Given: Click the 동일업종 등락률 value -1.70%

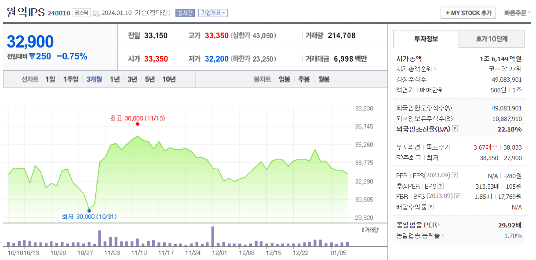Looking at the screenshot, I should coord(512,235).
